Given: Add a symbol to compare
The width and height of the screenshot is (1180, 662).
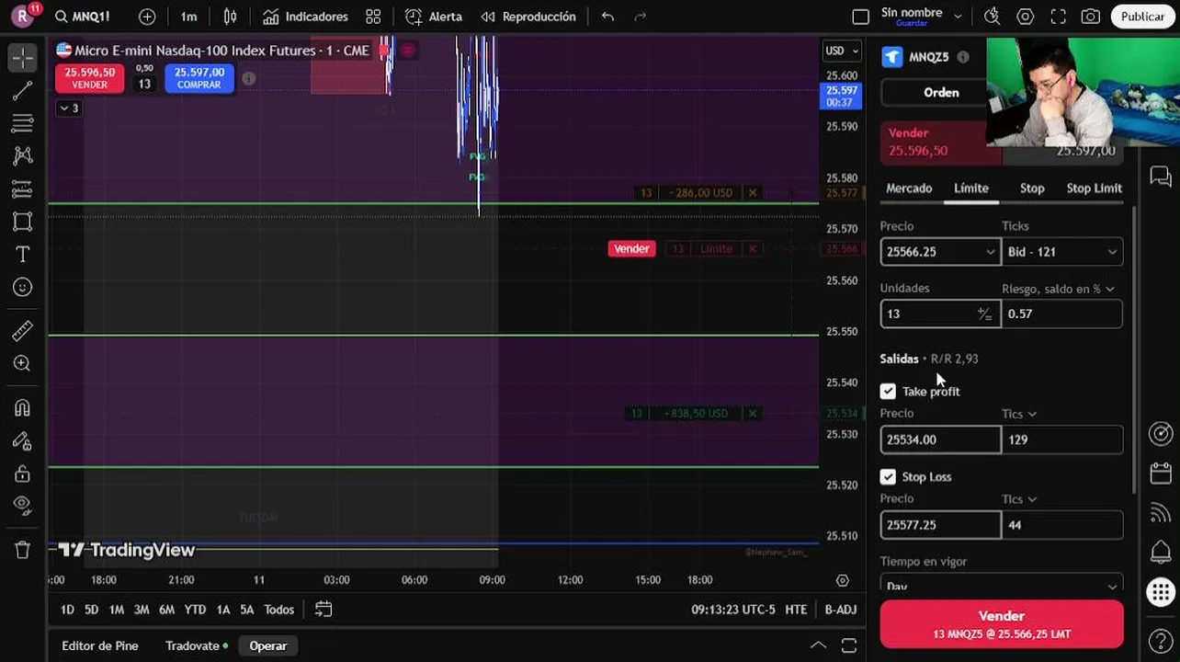Looking at the screenshot, I should (147, 17).
